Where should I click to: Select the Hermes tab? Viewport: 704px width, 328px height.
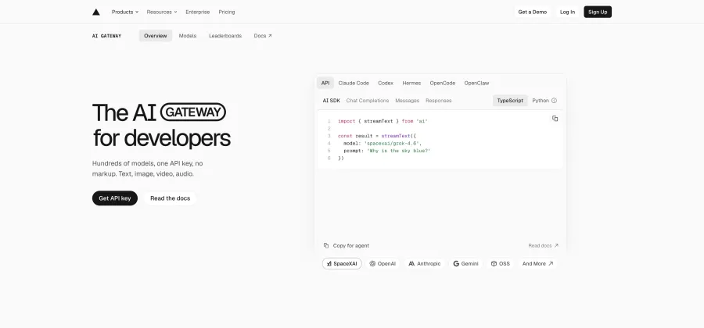(411, 83)
